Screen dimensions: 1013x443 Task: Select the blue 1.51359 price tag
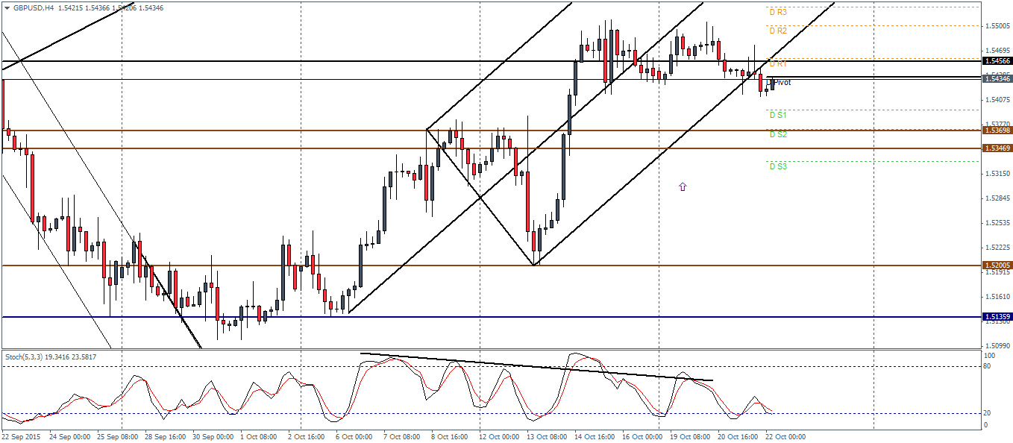click(997, 317)
